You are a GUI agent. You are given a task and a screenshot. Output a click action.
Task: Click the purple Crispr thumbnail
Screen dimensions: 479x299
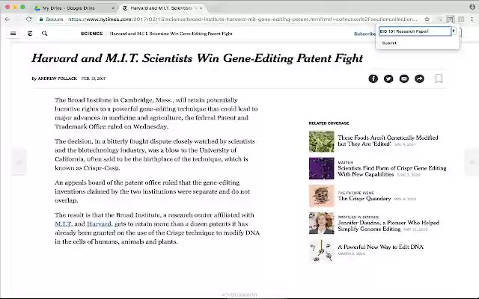click(x=321, y=168)
